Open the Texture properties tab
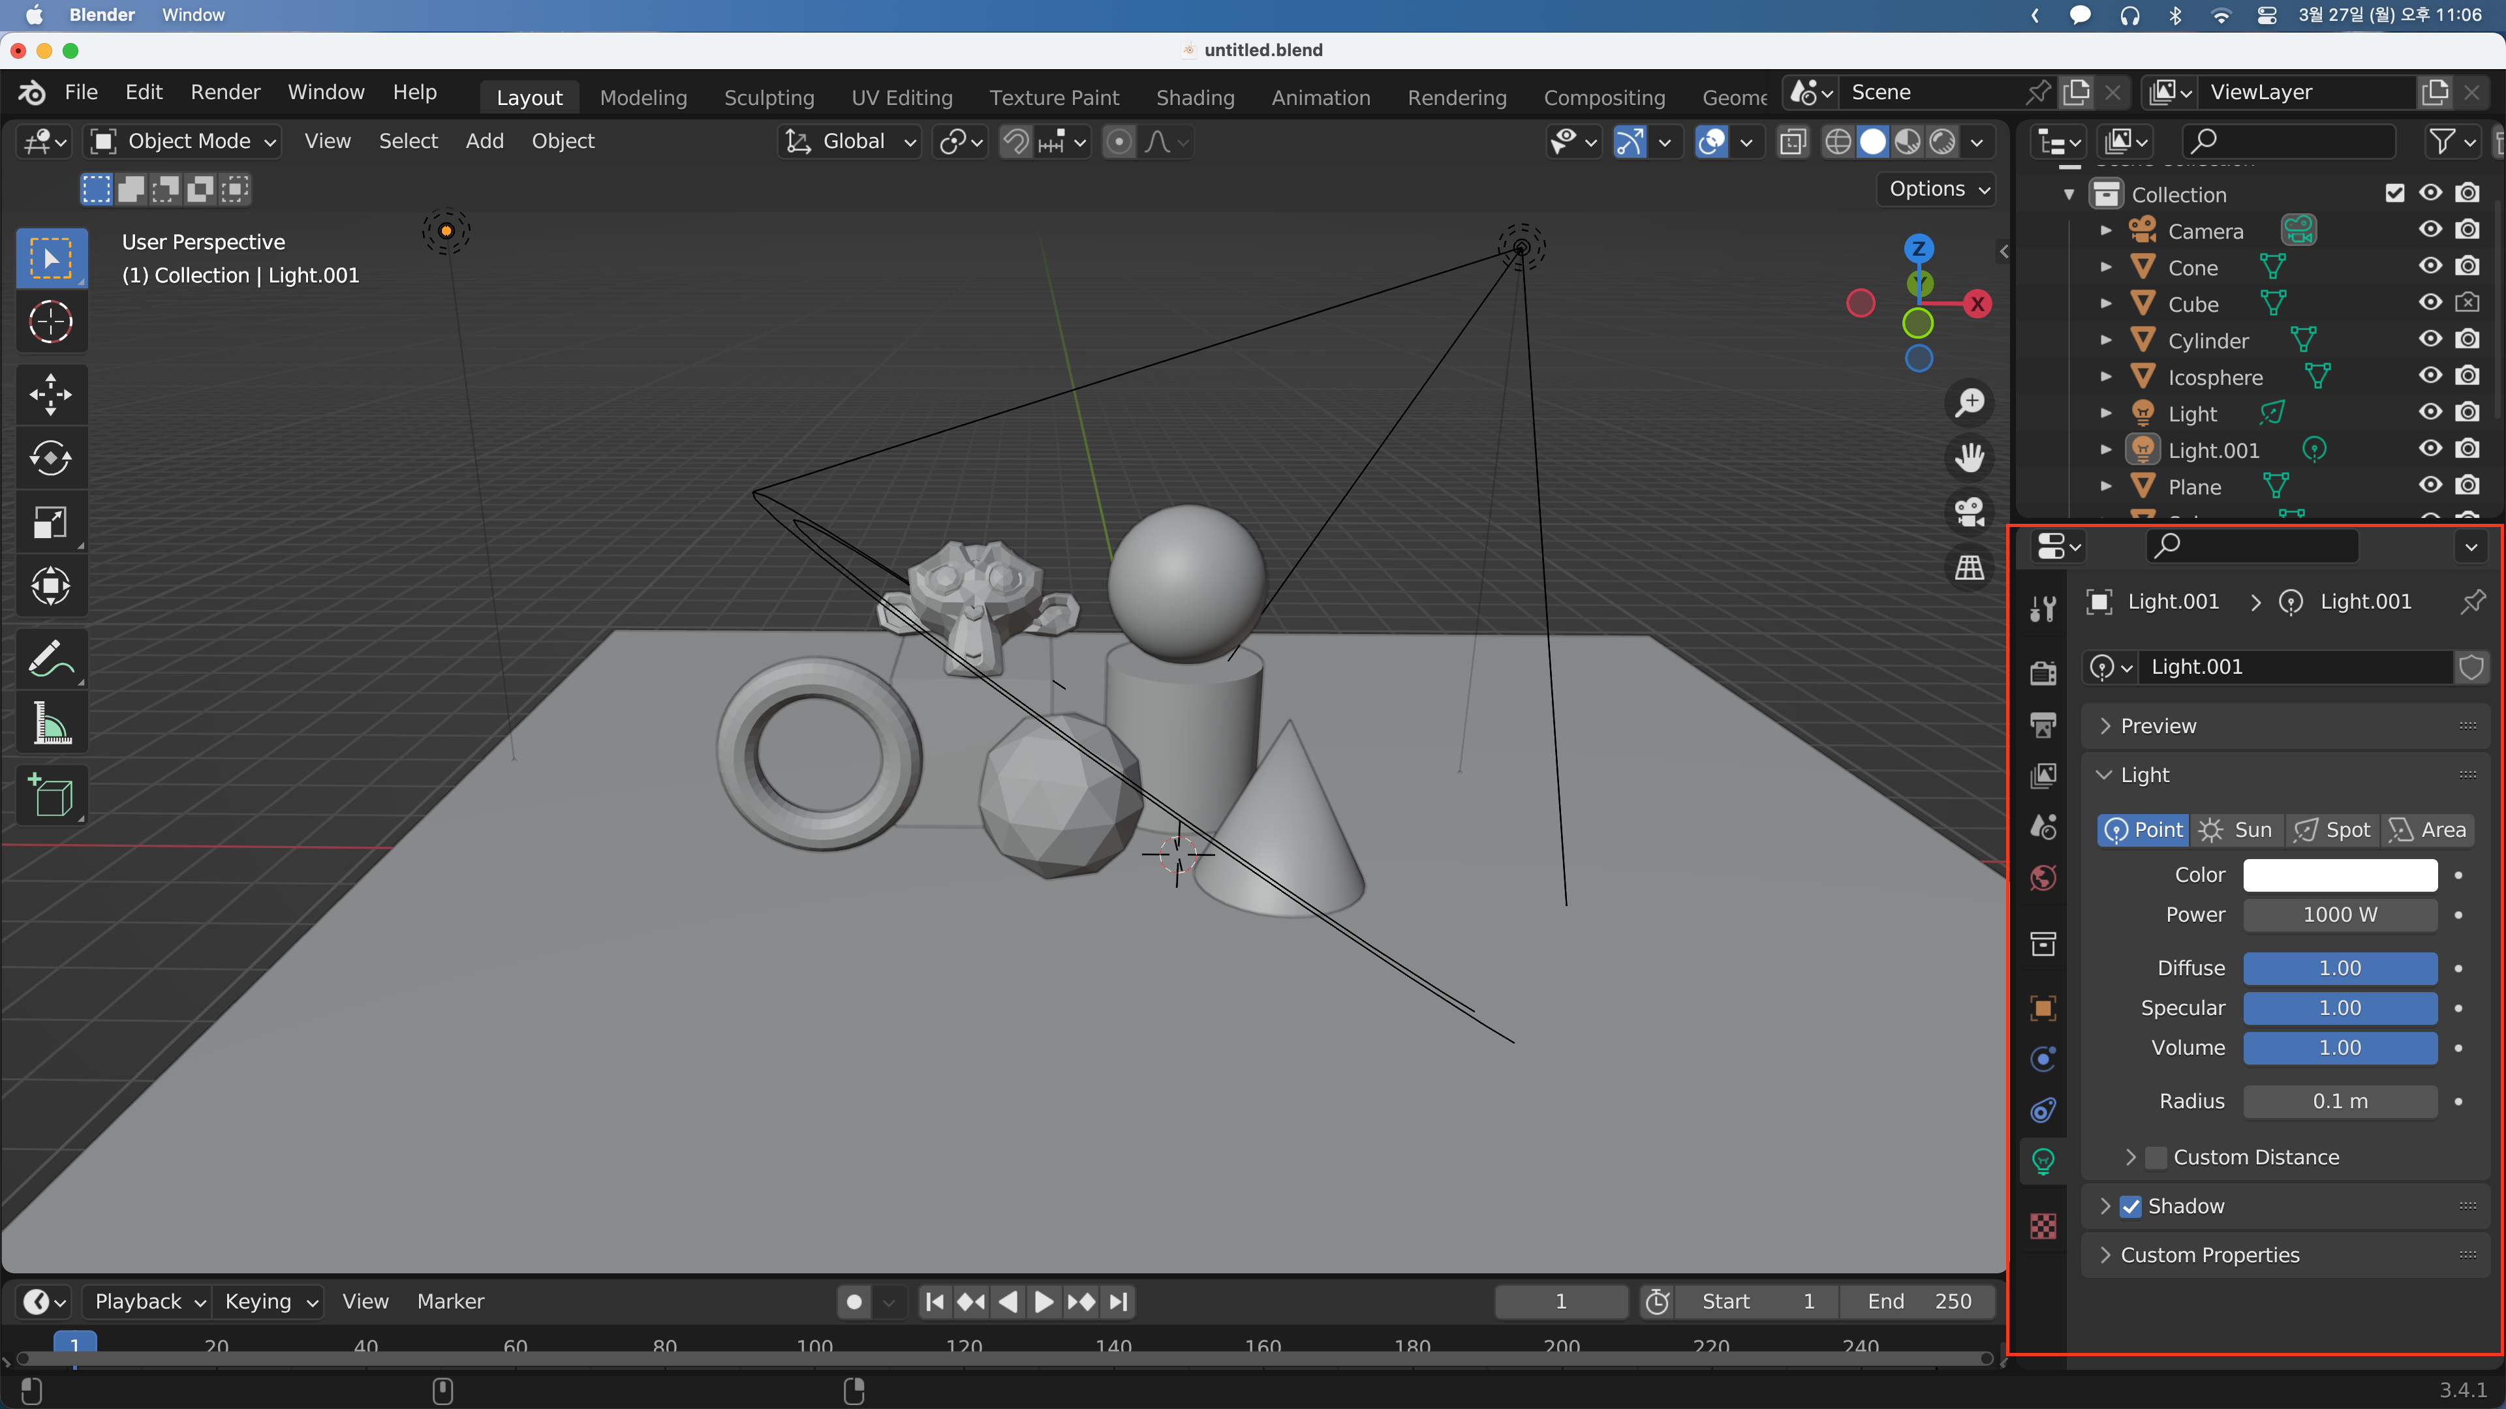 2043,1226
